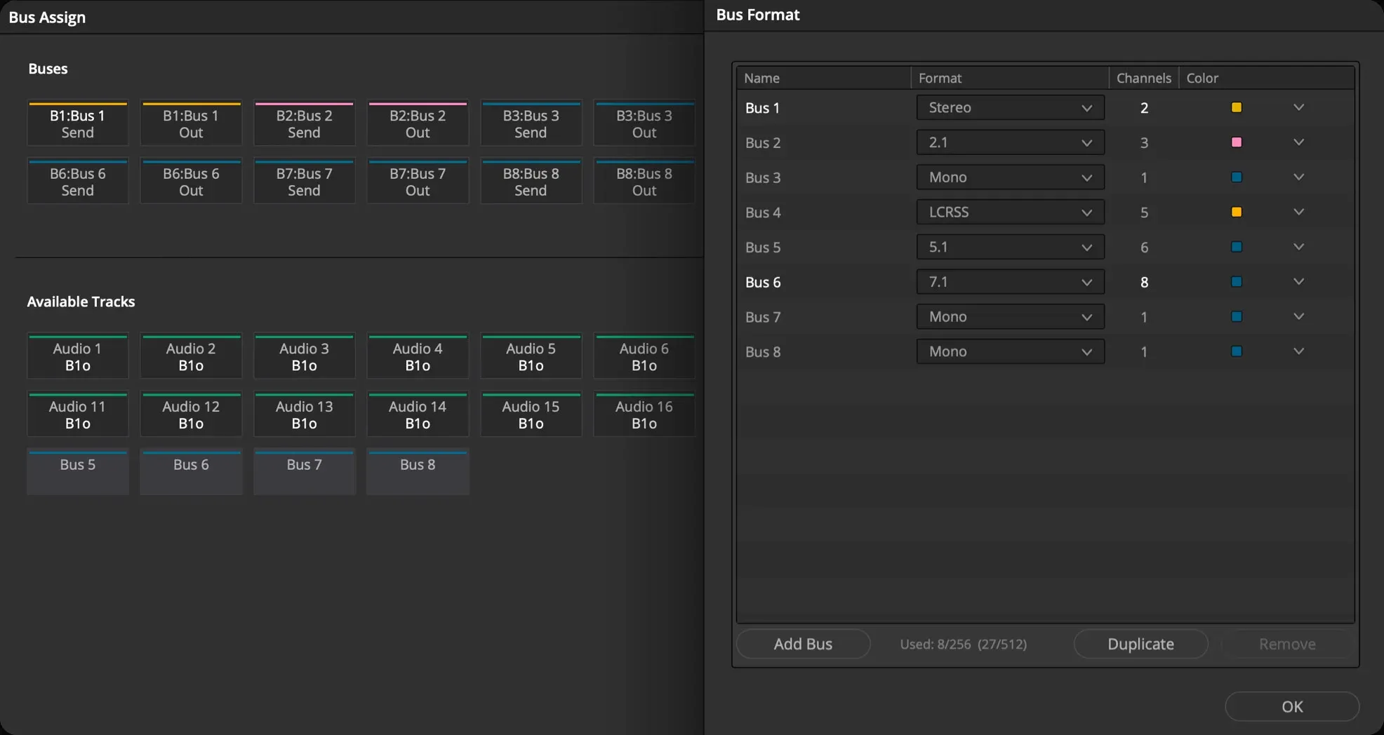The image size is (1384, 735).
Task: Click the yellow color swatch for Bus 4
Action: (x=1237, y=212)
